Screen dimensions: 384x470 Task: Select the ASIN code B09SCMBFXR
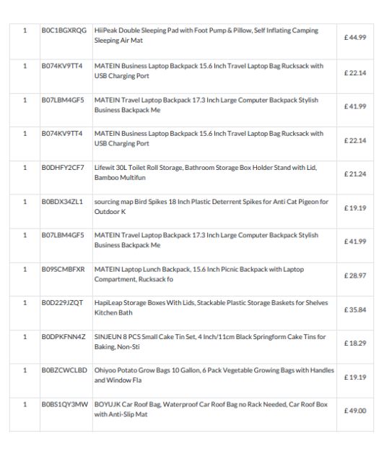pyautogui.click(x=63, y=270)
